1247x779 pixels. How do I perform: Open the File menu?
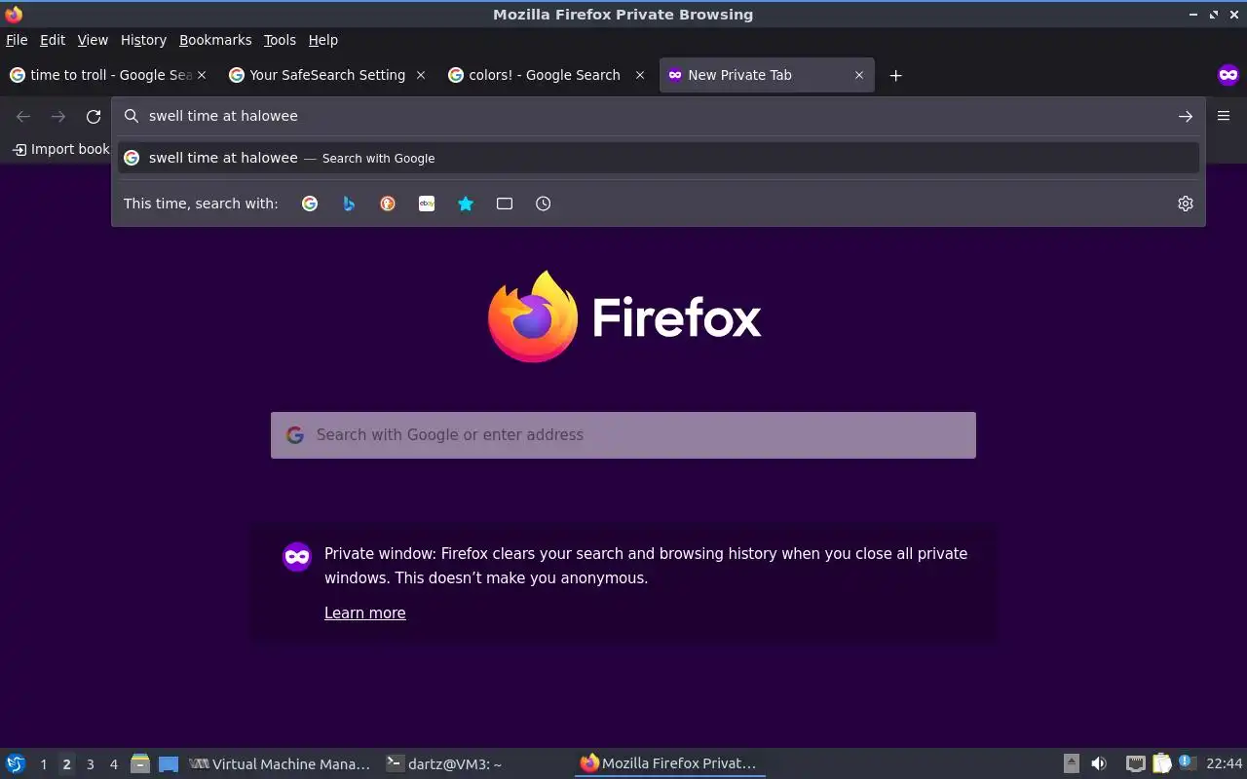17,40
